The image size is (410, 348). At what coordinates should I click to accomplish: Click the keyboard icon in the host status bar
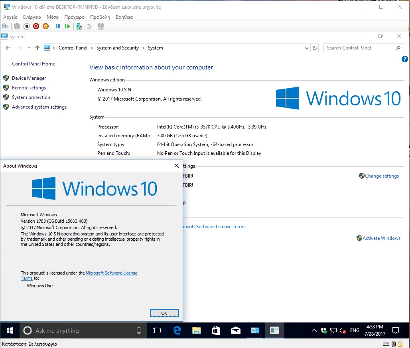coord(386,344)
